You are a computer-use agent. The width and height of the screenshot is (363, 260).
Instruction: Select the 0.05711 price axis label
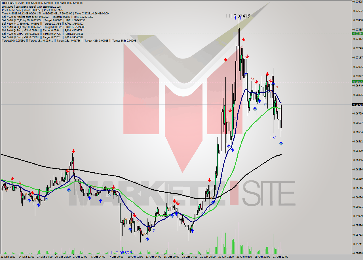click(x=358, y=244)
